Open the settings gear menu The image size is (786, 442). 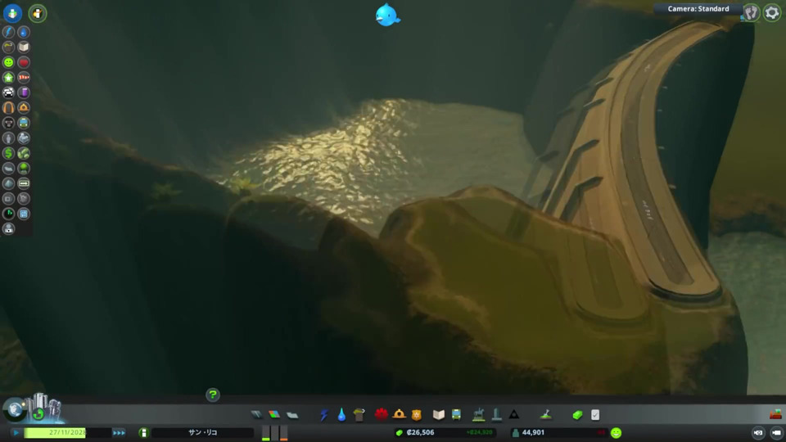(772, 12)
